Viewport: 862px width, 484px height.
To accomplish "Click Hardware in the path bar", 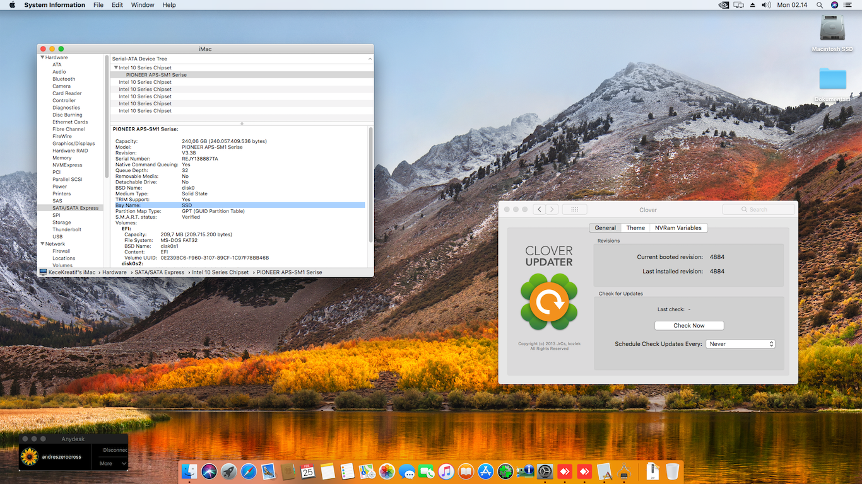I will [114, 272].
